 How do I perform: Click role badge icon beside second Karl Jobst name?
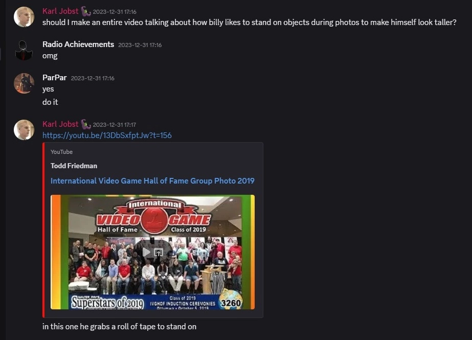pyautogui.click(x=86, y=124)
